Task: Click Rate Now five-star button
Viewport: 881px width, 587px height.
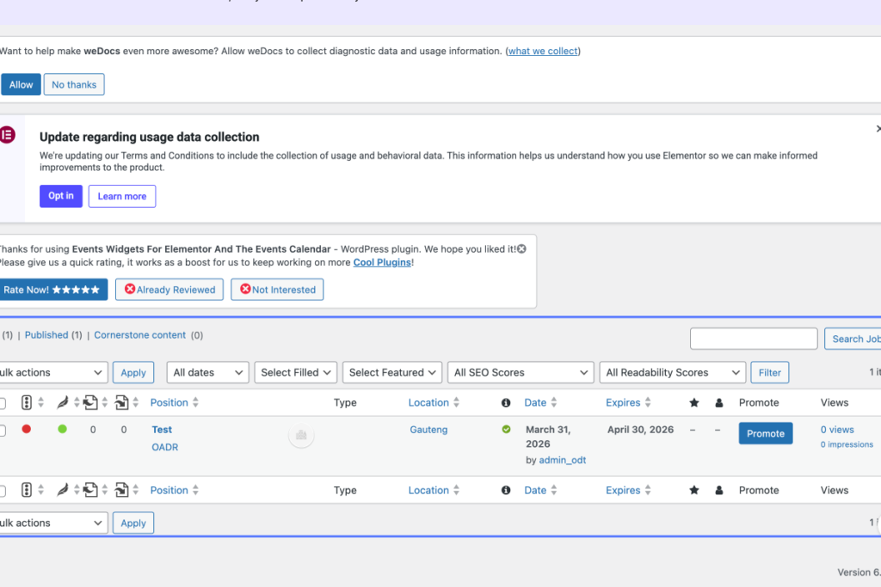Action: pos(52,290)
